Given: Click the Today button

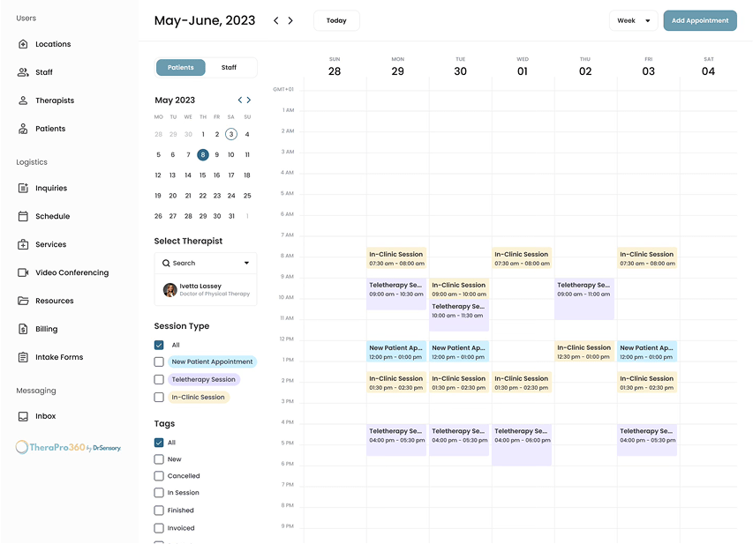Looking at the screenshot, I should point(336,20).
